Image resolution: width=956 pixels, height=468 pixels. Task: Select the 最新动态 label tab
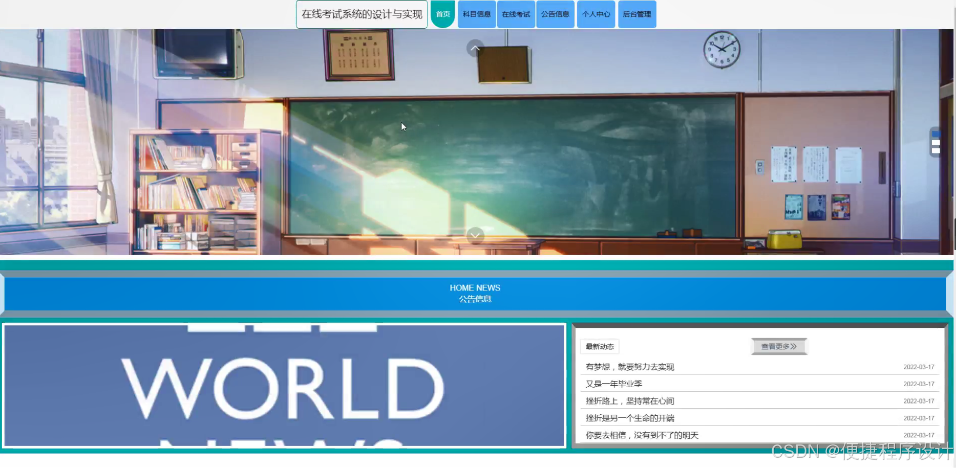pyautogui.click(x=600, y=346)
